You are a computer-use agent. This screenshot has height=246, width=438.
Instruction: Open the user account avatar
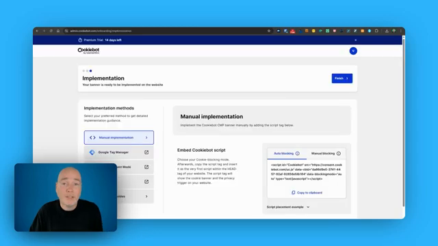[x=353, y=51]
